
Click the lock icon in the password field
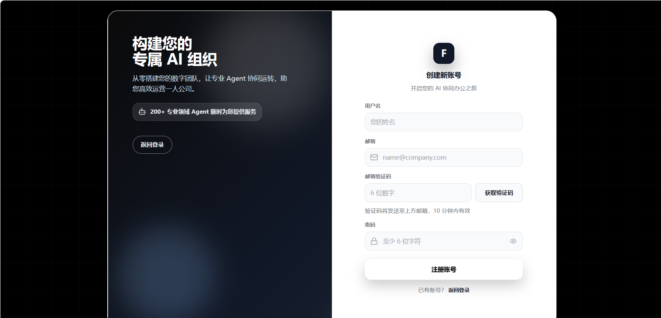[374, 241]
